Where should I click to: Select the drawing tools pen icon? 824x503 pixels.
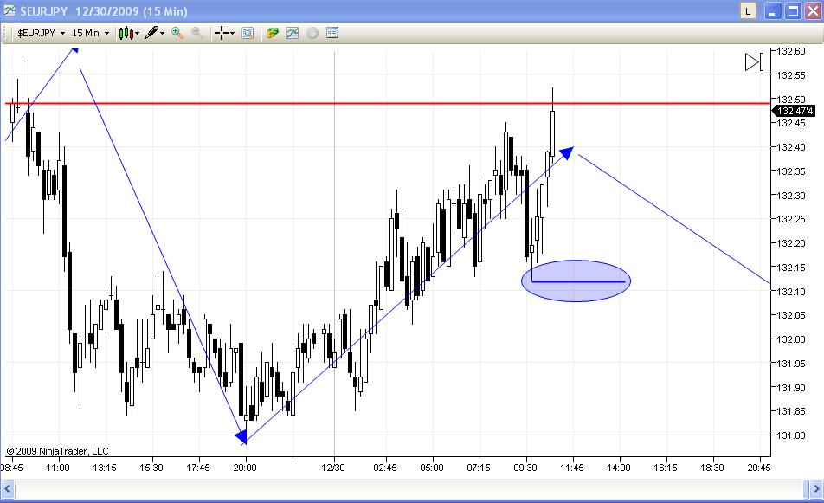[x=151, y=33]
